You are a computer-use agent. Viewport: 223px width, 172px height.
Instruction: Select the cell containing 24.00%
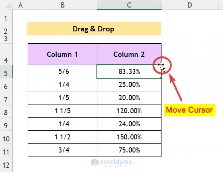click(129, 124)
